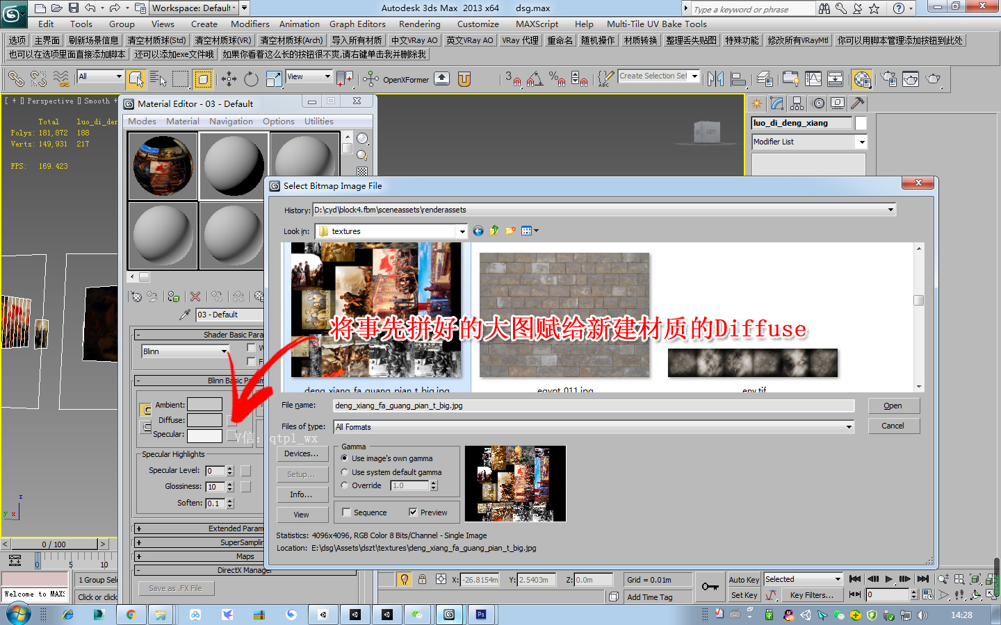Toggle the Set Key button
The height and width of the screenshot is (625, 1001).
coord(744,595)
